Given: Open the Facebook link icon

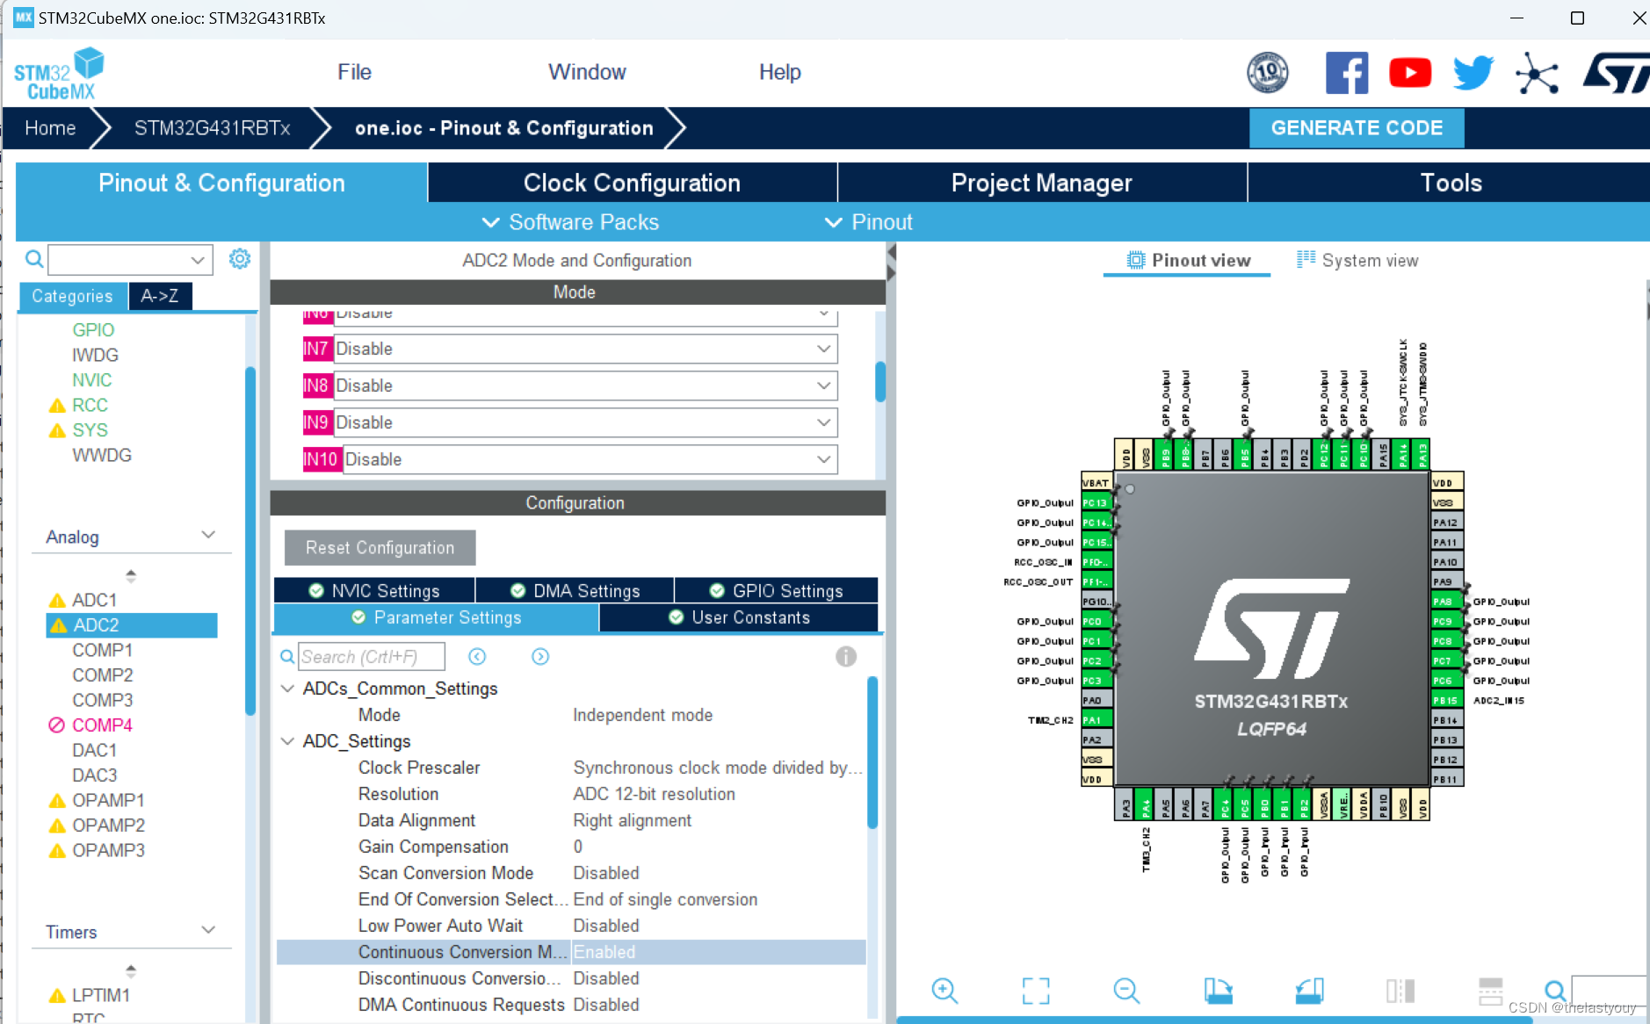Looking at the screenshot, I should [1347, 73].
